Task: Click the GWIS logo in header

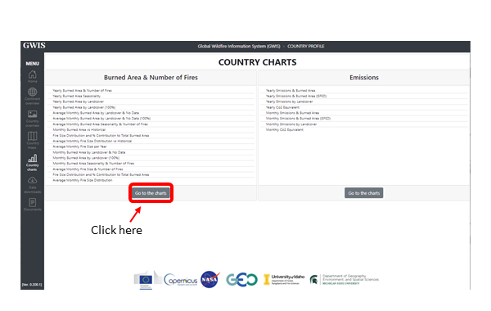Action: tap(34, 46)
